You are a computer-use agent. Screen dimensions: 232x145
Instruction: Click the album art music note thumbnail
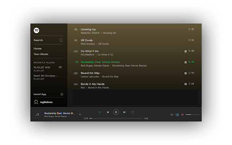click(37, 115)
